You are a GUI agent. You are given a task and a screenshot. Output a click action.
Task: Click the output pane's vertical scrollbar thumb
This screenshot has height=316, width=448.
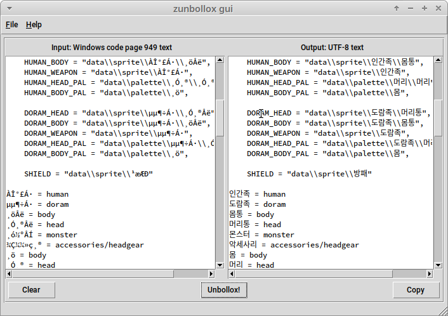pos(438,117)
